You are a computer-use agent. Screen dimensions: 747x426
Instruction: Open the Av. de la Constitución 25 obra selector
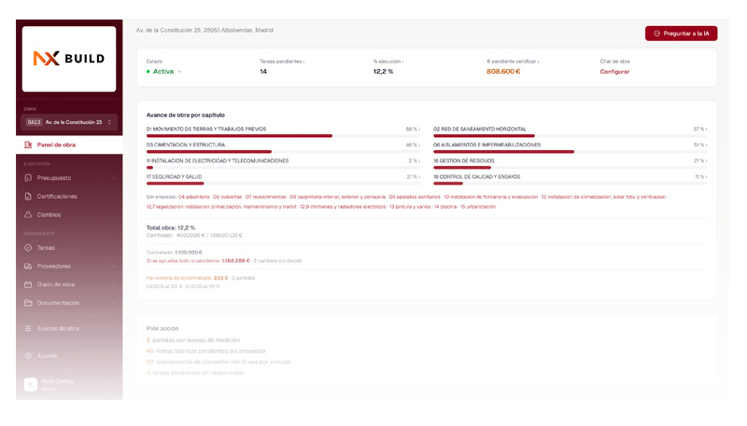click(x=69, y=122)
